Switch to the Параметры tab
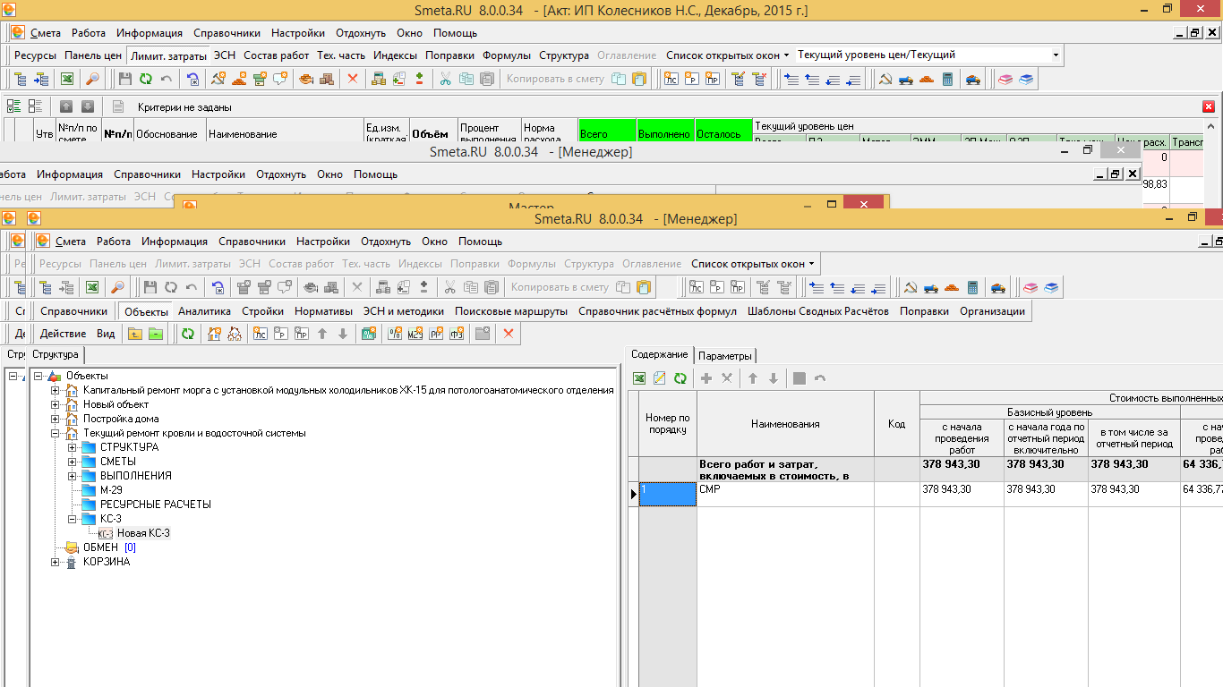The width and height of the screenshot is (1223, 687). pos(725,356)
